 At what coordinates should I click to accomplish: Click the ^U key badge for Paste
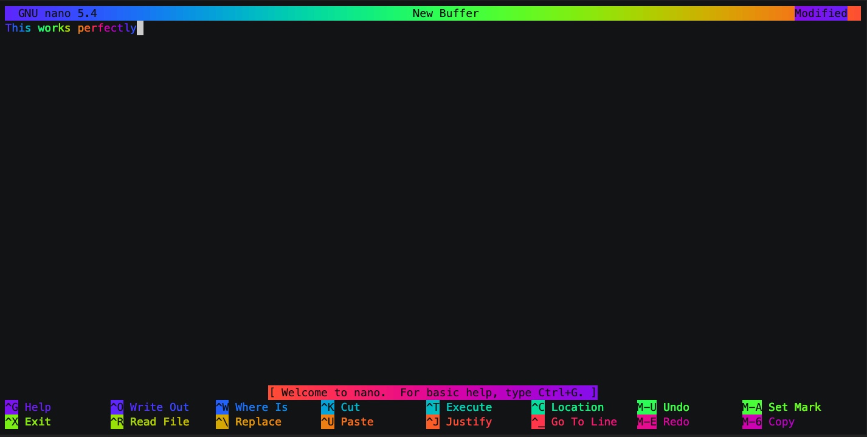coord(328,422)
